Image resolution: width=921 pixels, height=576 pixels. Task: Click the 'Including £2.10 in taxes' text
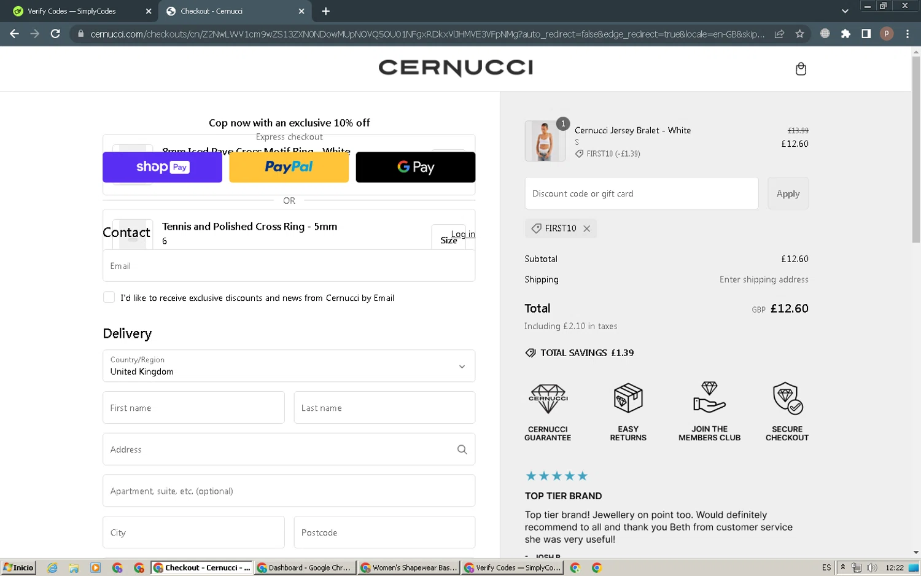(x=570, y=326)
